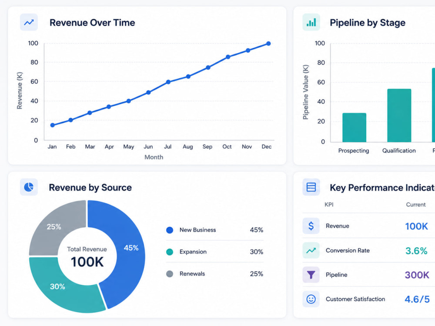Click the Prospecting bar in pipeline chart
435x326 pixels.
click(x=354, y=127)
